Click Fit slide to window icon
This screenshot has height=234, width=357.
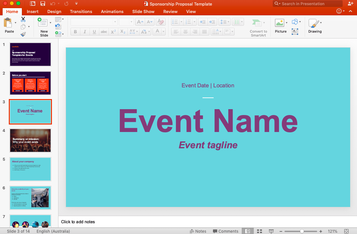coord(346,231)
